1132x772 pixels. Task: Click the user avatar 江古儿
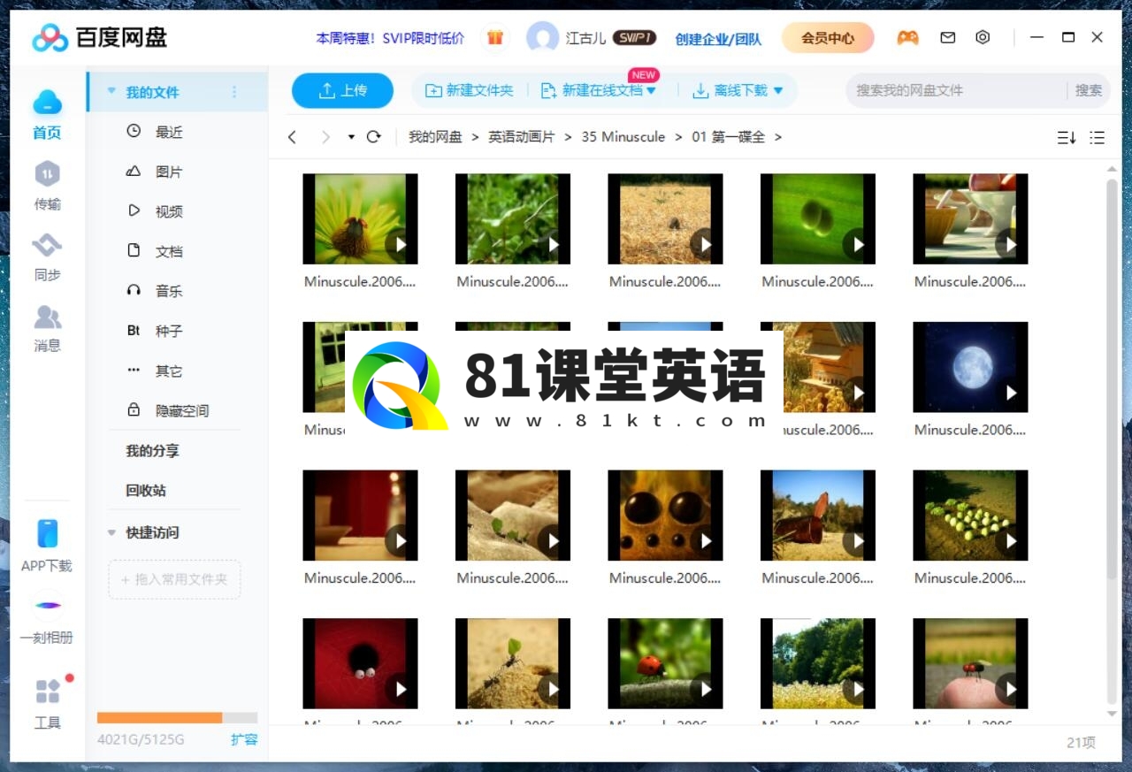[x=542, y=38]
